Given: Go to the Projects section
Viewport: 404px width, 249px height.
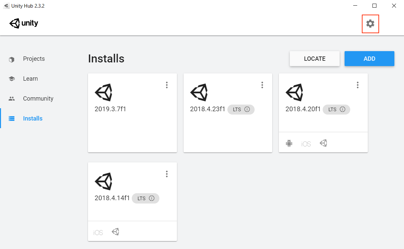Looking at the screenshot, I should (34, 59).
